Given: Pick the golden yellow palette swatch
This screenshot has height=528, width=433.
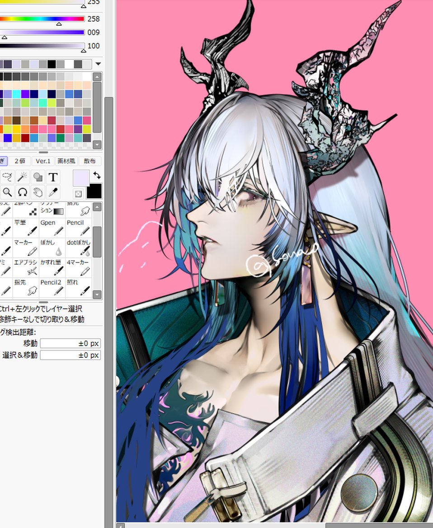Looking at the screenshot, I should pos(17,138).
